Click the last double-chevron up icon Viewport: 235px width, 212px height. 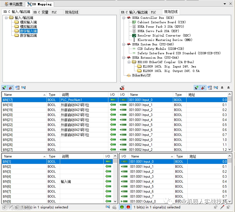(x=228, y=87)
